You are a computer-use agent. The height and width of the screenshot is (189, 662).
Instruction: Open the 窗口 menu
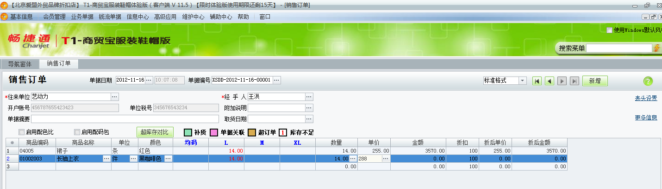pyautogui.click(x=265, y=17)
